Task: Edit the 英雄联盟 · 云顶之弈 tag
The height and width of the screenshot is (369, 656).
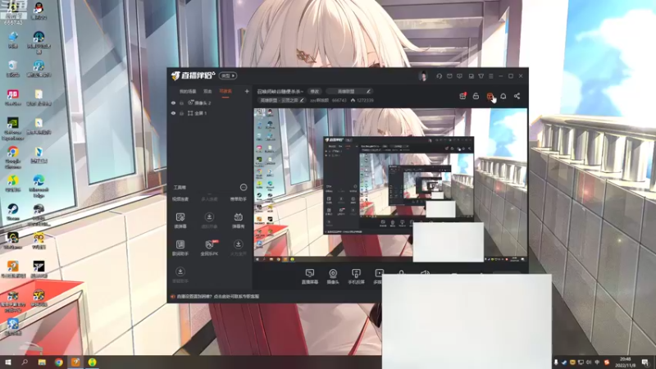Action: [x=281, y=100]
